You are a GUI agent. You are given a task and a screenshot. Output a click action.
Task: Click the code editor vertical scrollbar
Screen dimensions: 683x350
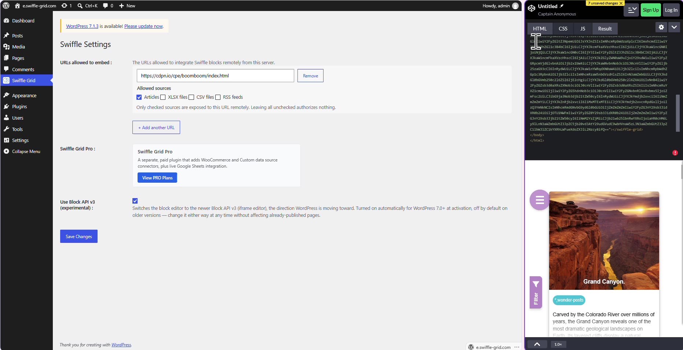678,113
